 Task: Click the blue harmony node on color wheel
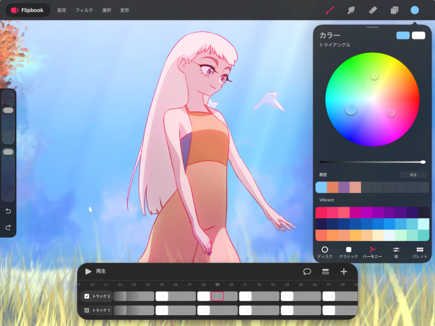351,109
